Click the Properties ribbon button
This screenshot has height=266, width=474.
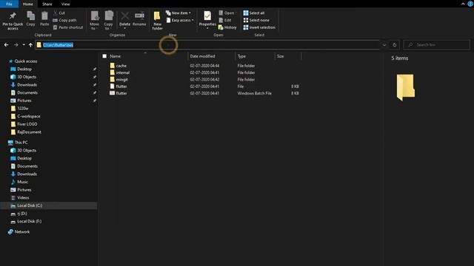pyautogui.click(x=207, y=20)
